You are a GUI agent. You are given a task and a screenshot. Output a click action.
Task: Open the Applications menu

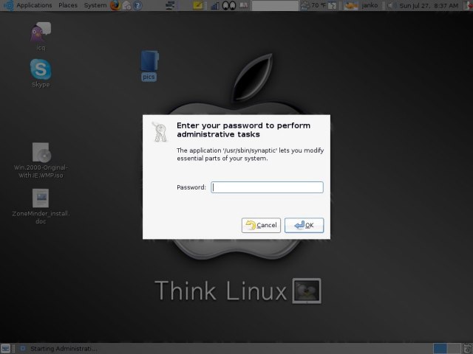coord(34,5)
